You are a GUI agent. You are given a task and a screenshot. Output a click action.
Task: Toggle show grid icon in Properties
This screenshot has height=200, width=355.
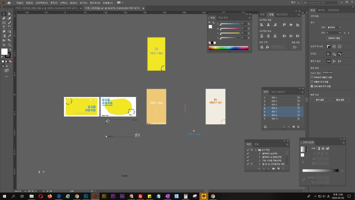coord(334,46)
